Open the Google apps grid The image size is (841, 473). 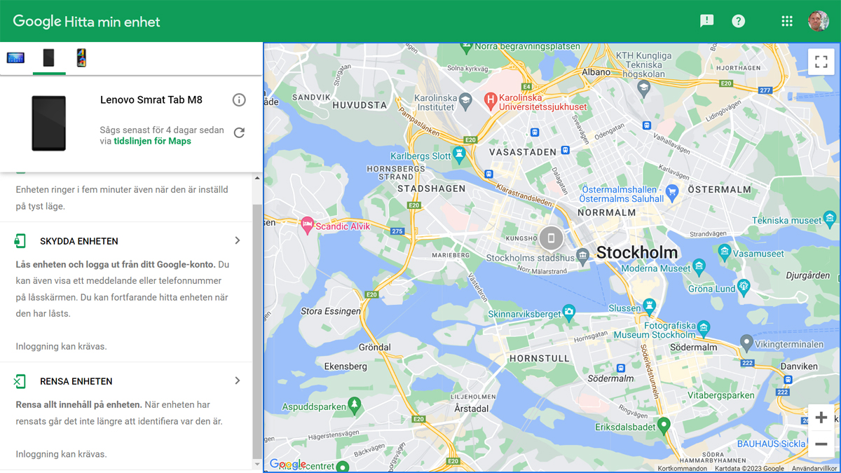point(787,21)
